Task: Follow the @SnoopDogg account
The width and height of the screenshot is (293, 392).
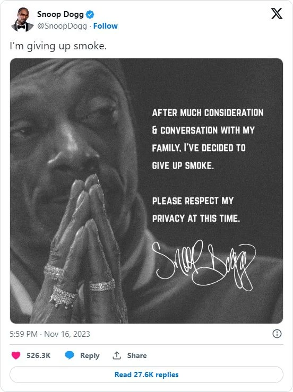Action: coord(105,26)
